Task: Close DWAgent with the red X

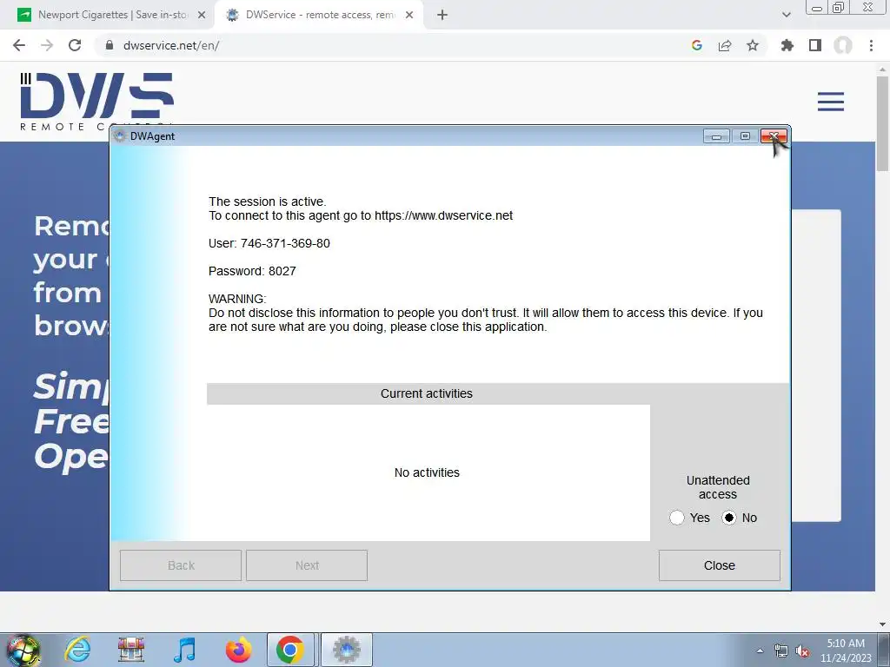Action: click(774, 136)
